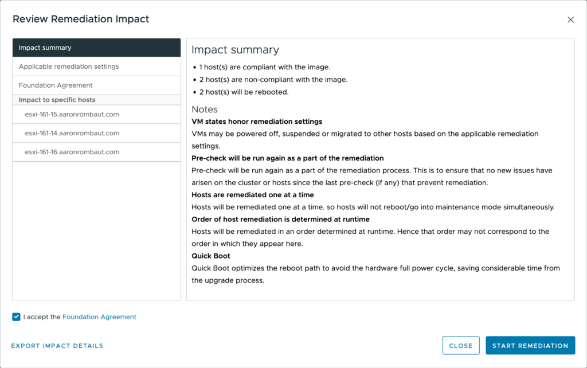Open Applicable remediation settings section
The image size is (587, 368).
(96, 66)
